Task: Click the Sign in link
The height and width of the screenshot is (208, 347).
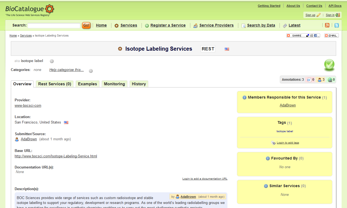Action: coord(330,15)
